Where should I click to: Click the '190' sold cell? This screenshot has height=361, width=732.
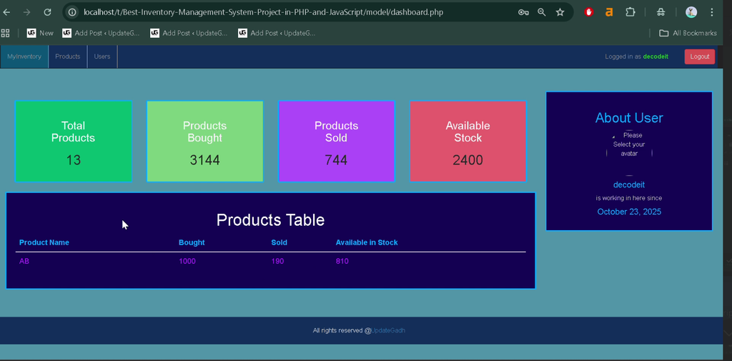[277, 261]
